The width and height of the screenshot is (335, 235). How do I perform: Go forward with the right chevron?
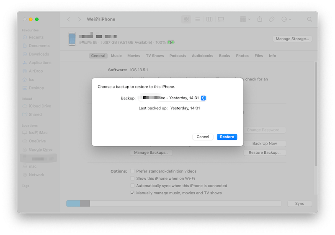click(79, 19)
